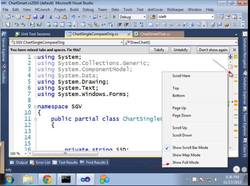Click the Open File folder icon
Viewport: 250px width, 186px height.
point(28,17)
